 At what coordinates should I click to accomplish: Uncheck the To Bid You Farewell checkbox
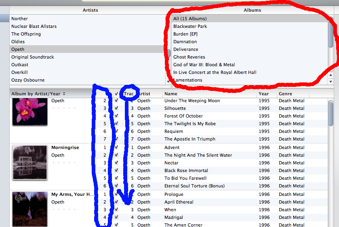(116, 178)
